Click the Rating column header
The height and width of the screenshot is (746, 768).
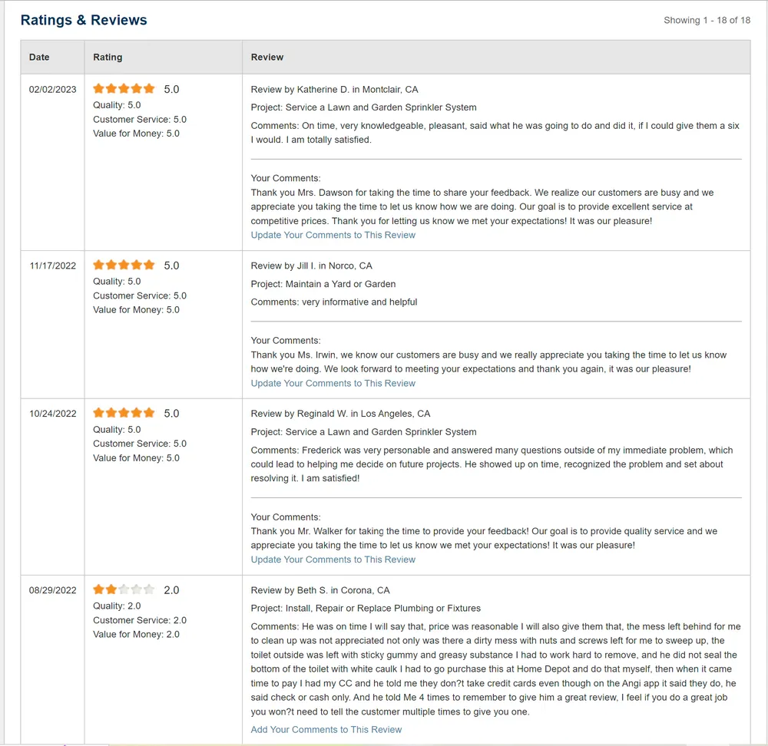pyautogui.click(x=108, y=58)
